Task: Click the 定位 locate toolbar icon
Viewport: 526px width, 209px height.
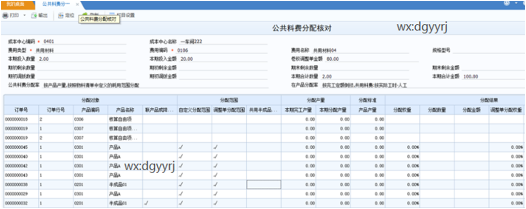Action: (x=61, y=15)
